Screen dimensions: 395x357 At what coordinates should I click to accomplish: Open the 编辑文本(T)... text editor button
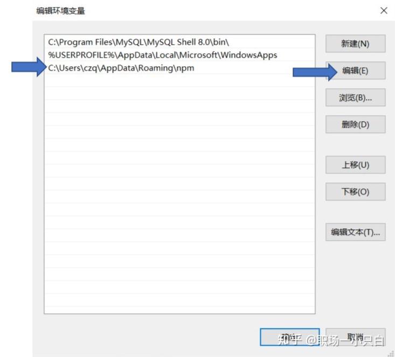coord(355,232)
